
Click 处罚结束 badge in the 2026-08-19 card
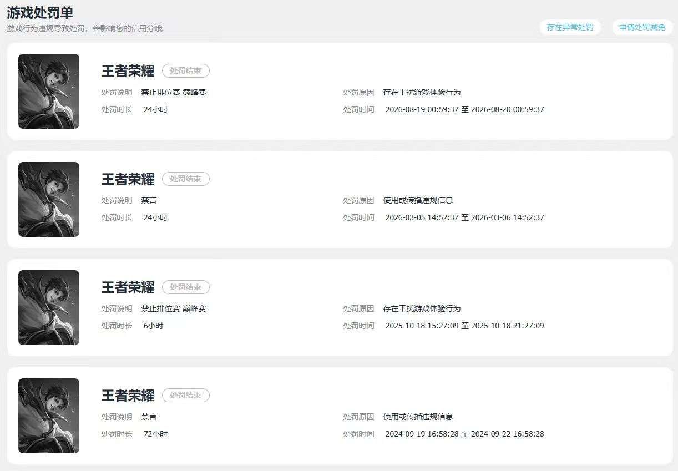click(186, 70)
